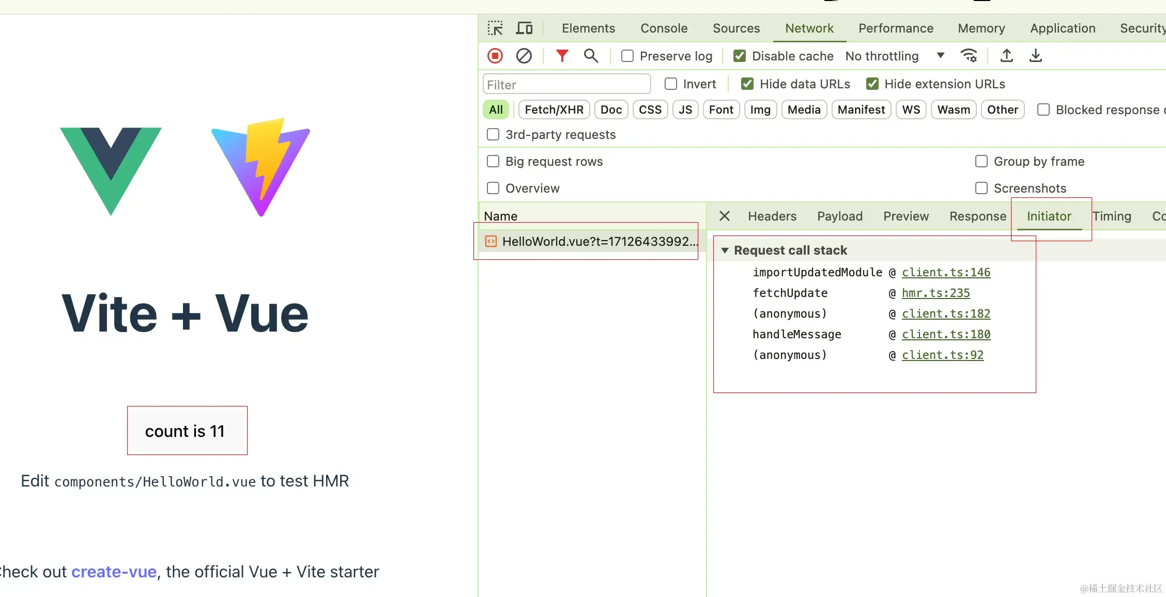1166x597 pixels.
Task: Stop recording network log
Action: click(x=495, y=56)
